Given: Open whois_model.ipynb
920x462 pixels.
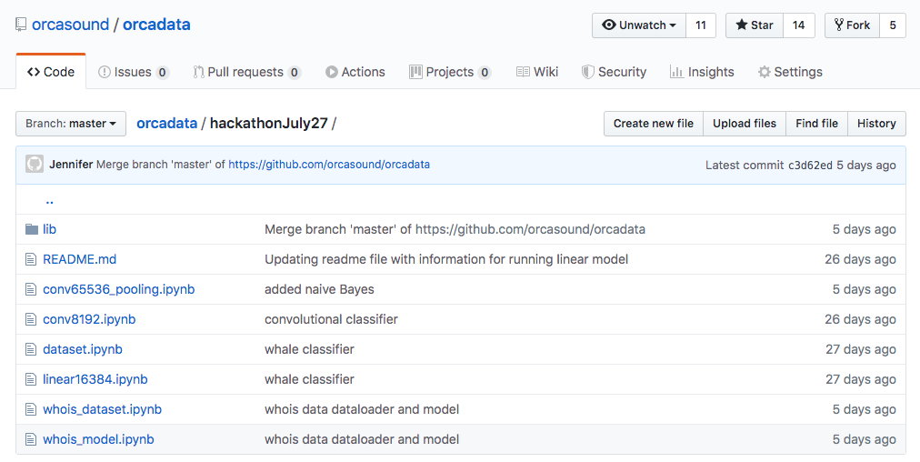Looking at the screenshot, I should click(x=98, y=438).
